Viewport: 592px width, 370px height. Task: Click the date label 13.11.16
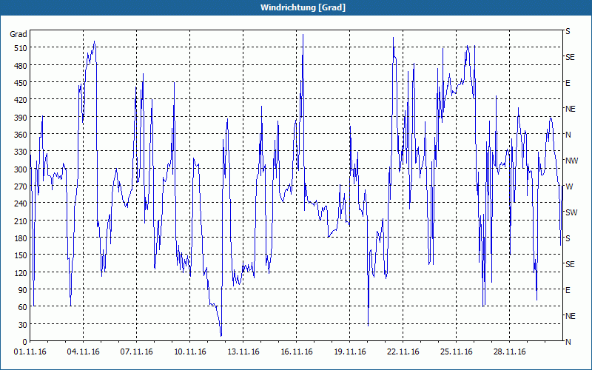click(243, 352)
